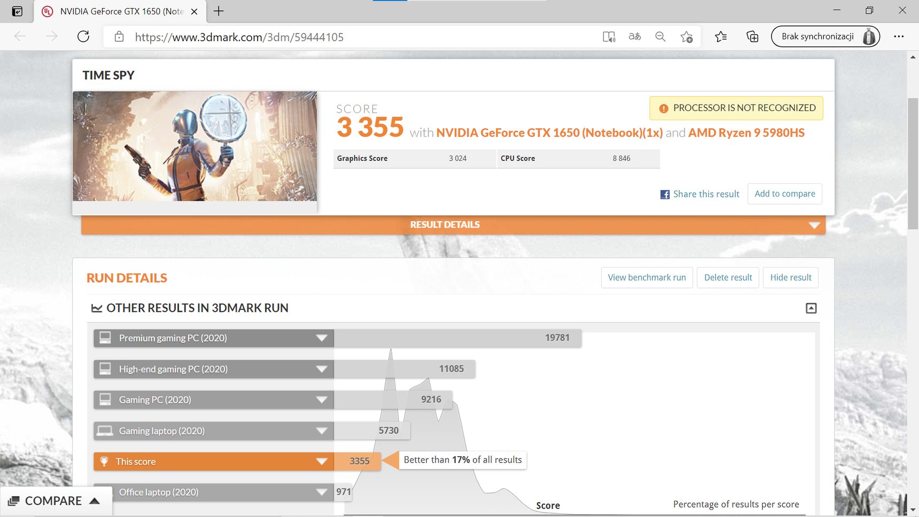Click the chart icon beside Other Results heading
The height and width of the screenshot is (517, 919).
(x=97, y=308)
